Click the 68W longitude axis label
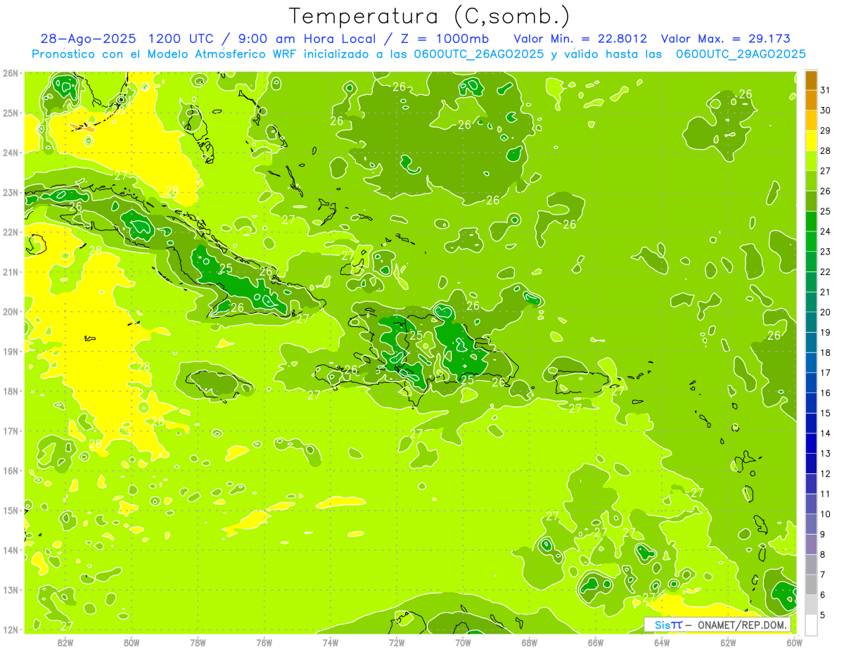Screen dimensions: 844x652 (x=530, y=641)
